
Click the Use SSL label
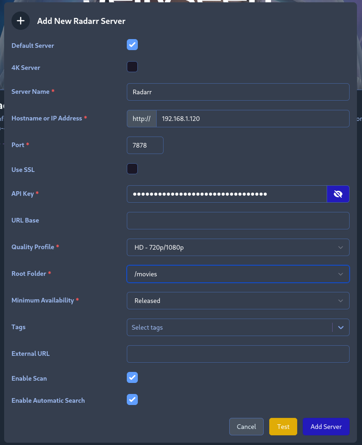[23, 170]
